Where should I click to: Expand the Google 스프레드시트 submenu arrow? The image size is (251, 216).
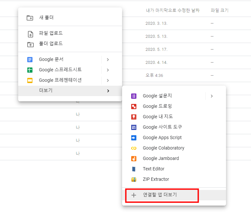click(108, 70)
